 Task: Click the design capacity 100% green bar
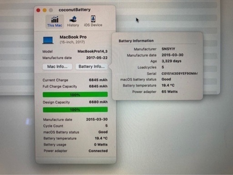pos(75,109)
